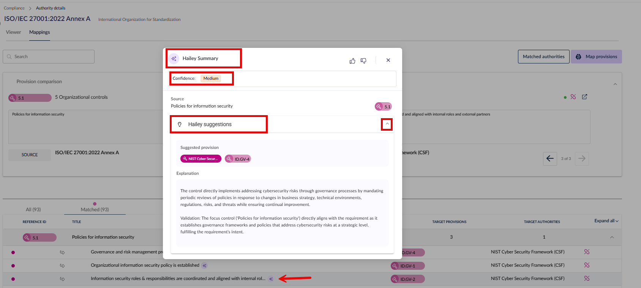The width and height of the screenshot is (641, 288).
Task: Go to previous provision with left arrow
Action: coord(549,158)
